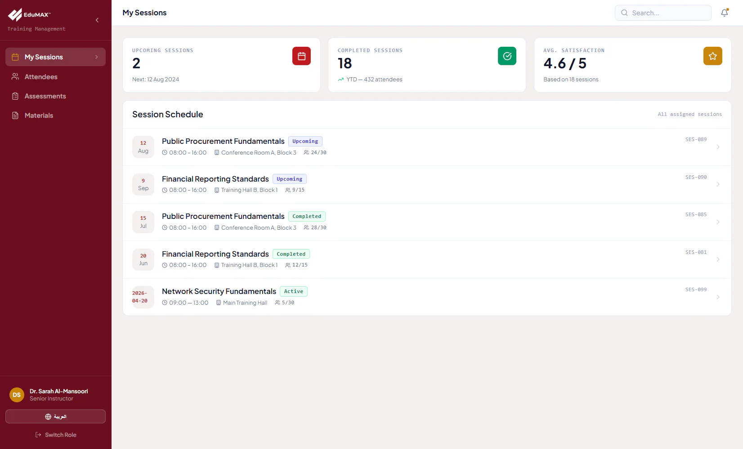The width and height of the screenshot is (743, 449).
Task: Open the notifications bell
Action: pos(724,13)
